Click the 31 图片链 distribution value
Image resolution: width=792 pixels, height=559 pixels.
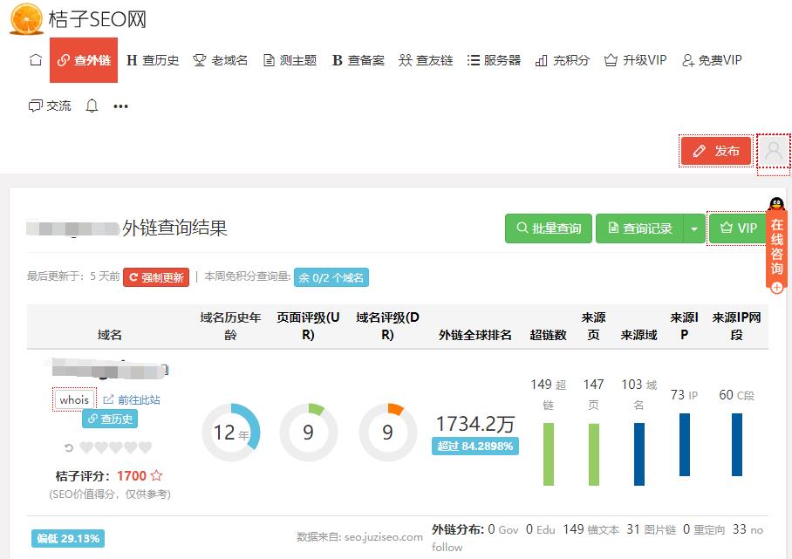(651, 529)
